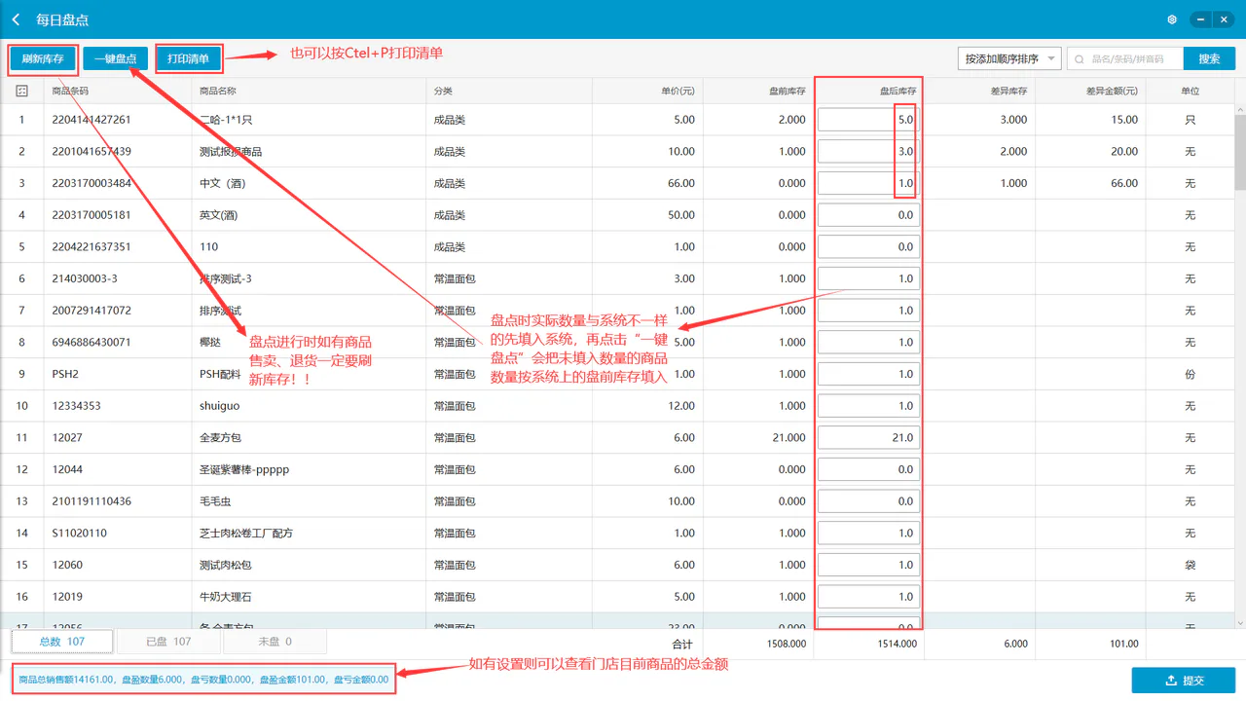
Task: Select barcode 6946886430071
Action: click(92, 343)
